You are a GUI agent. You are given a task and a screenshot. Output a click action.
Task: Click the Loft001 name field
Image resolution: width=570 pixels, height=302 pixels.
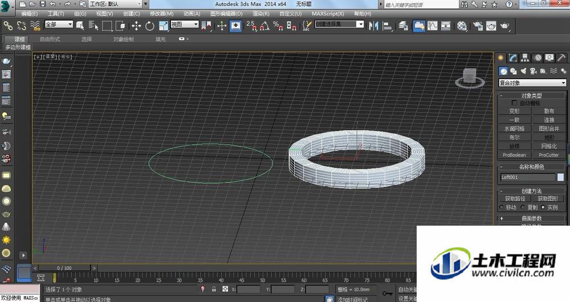click(x=528, y=177)
